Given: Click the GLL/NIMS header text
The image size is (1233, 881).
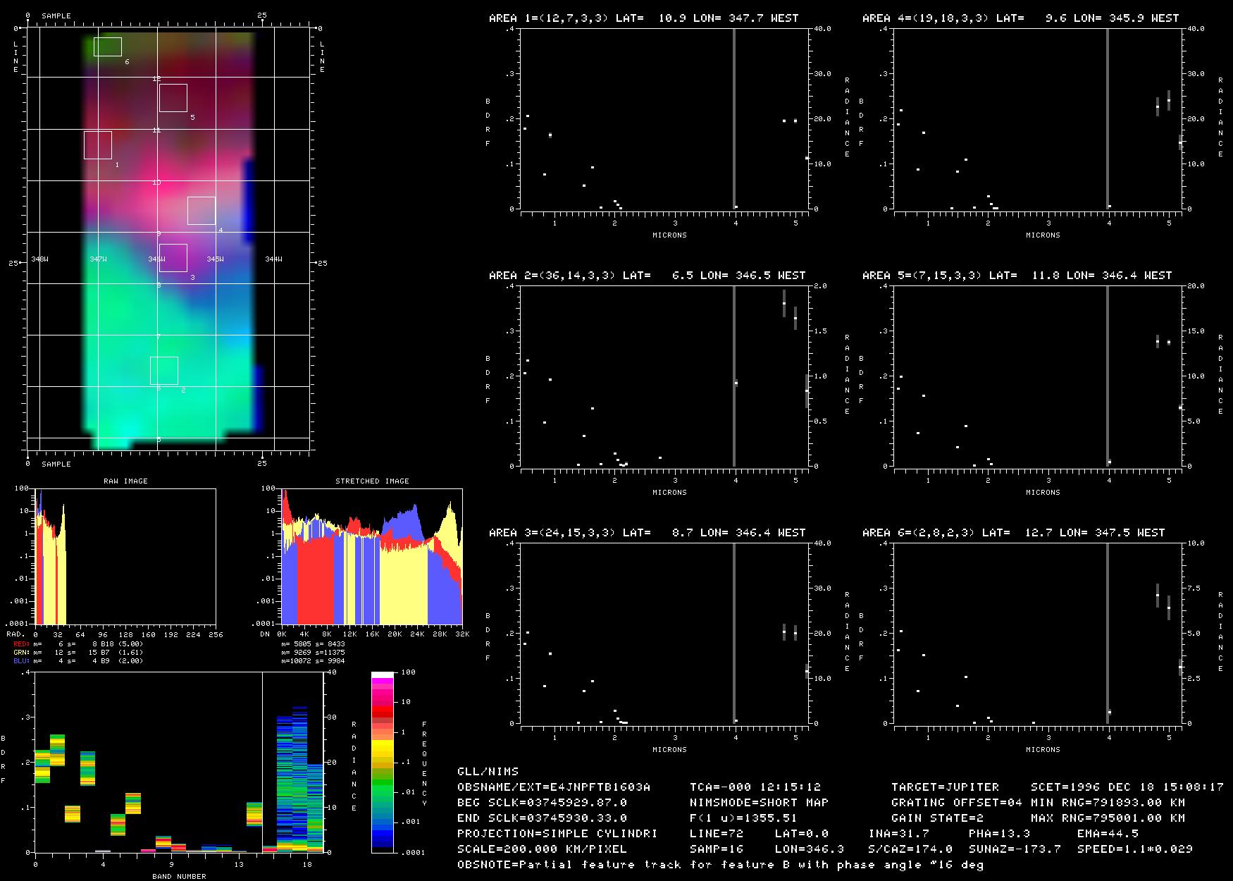Looking at the screenshot, I should [x=488, y=772].
